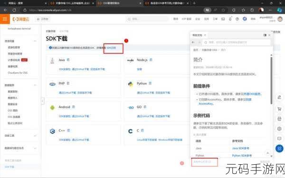Open the user avatar in console header

coord(280,19)
